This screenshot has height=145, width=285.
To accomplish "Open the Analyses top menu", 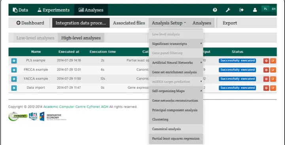I will pos(91,10).
